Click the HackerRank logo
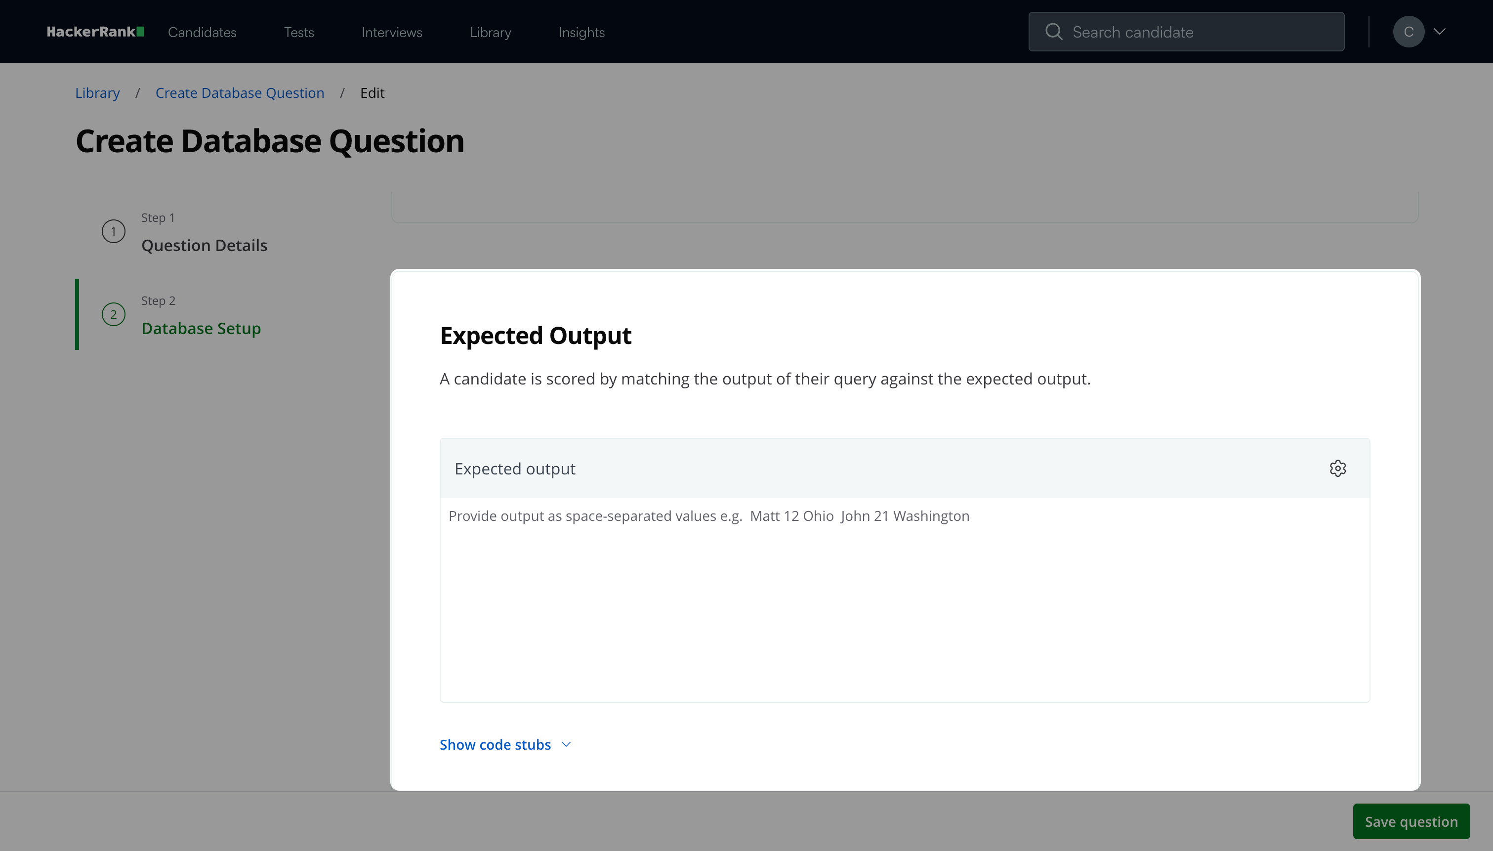The height and width of the screenshot is (851, 1493). click(95, 32)
